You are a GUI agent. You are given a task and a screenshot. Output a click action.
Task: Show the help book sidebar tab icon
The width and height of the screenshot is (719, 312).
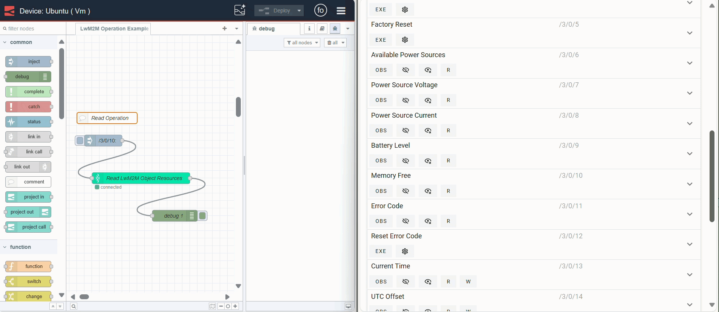[x=322, y=29]
